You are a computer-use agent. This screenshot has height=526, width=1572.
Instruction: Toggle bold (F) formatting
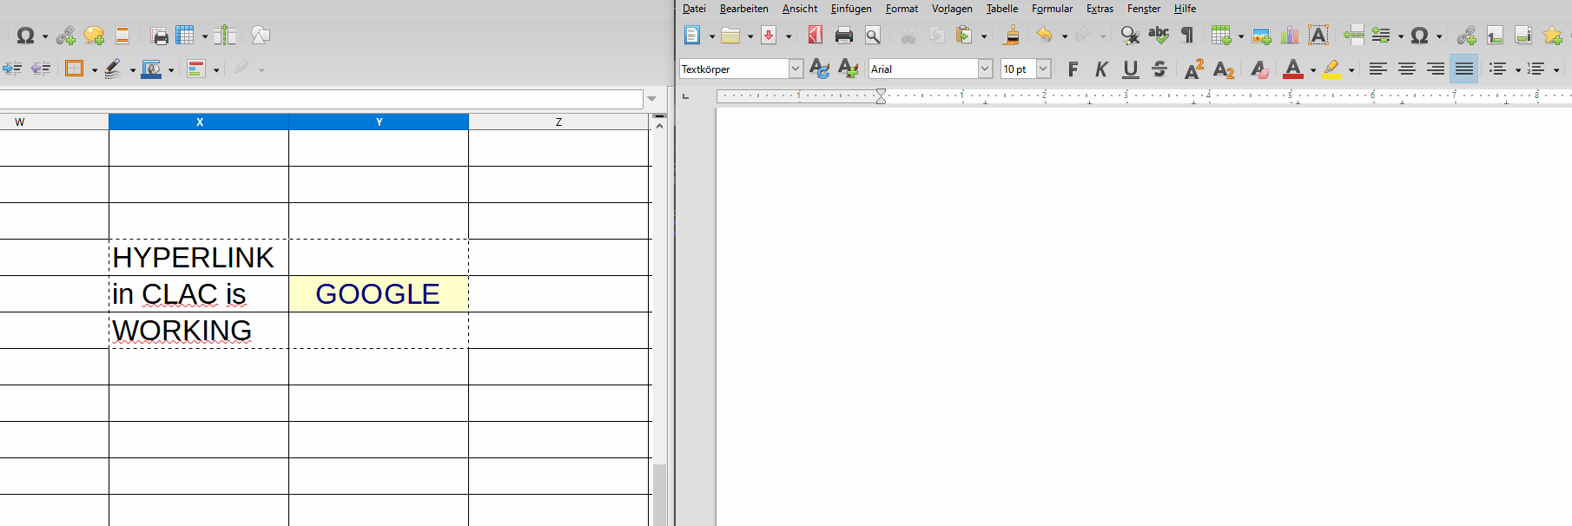point(1073,69)
